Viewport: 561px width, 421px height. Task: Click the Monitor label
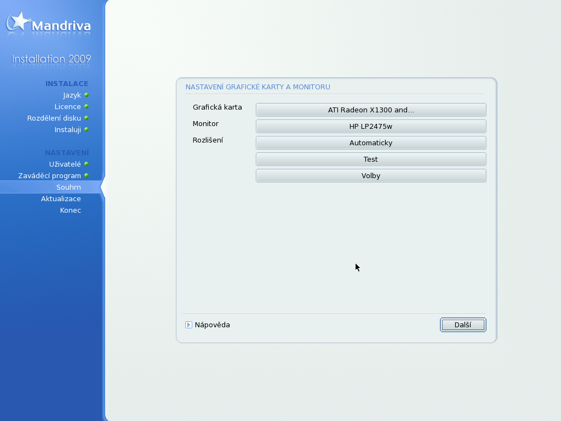pyautogui.click(x=205, y=124)
